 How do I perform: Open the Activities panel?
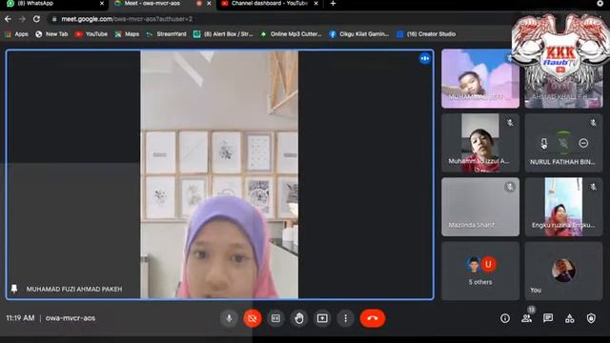click(570, 318)
